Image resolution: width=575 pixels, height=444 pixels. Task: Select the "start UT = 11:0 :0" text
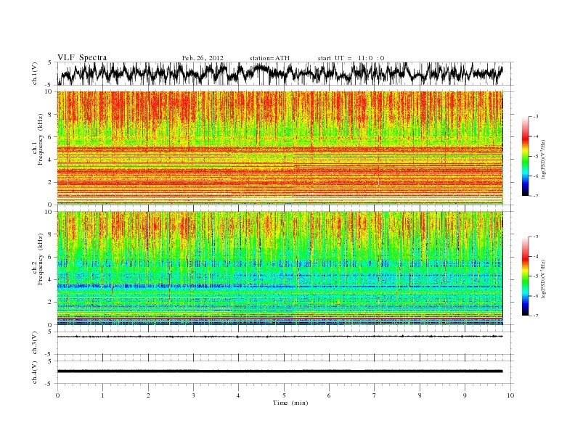coord(351,58)
